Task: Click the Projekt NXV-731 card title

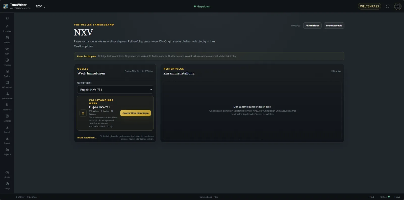Action: coord(99,107)
